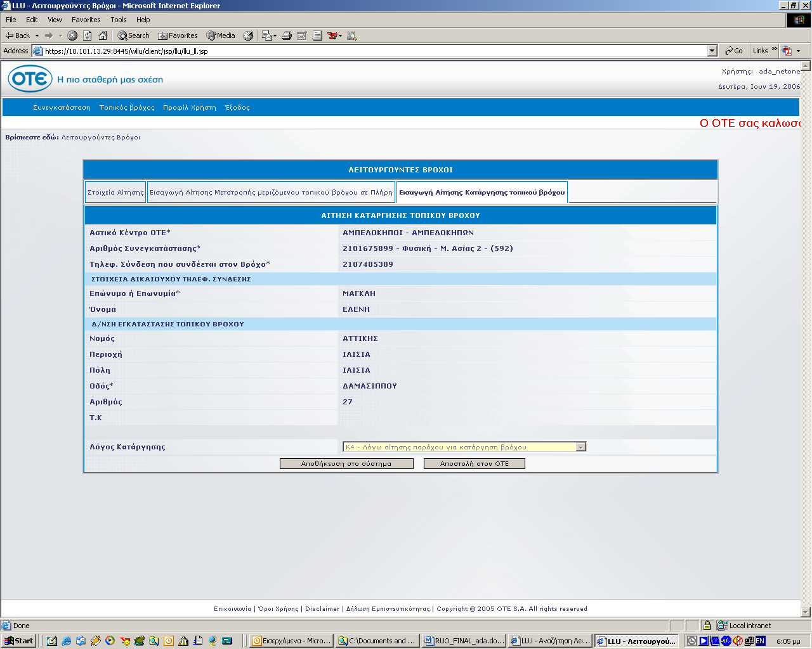Open the Favorites menu in the menu bar
Viewport: 812px width, 649px height.
point(86,20)
